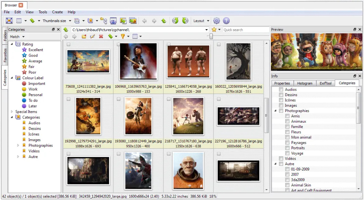Click the capture/screenshot camera icon
Image resolution: width=364 pixels, height=200 pixels.
click(x=113, y=21)
